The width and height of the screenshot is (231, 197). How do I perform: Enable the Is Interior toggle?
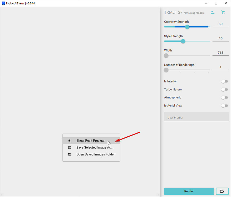224,81
